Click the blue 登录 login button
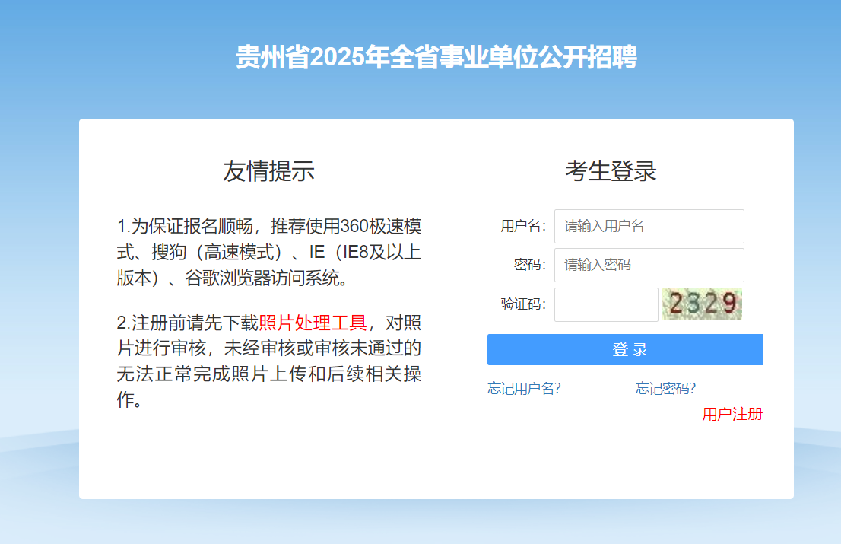The width and height of the screenshot is (841, 544). click(x=625, y=350)
